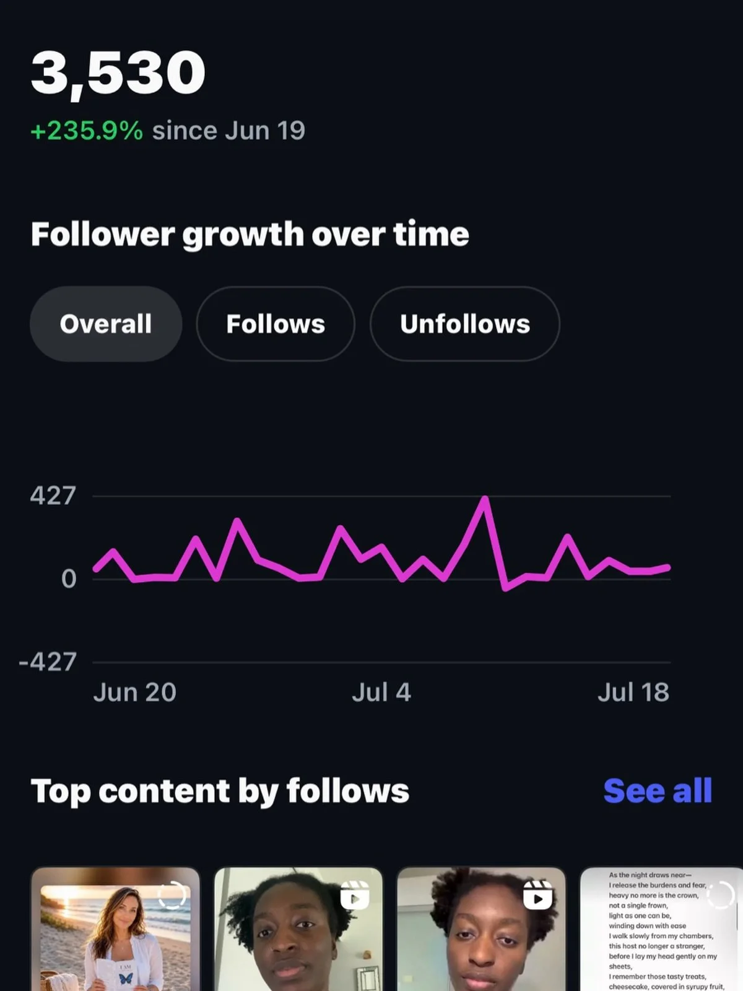
Task: Tap the highest peak on growth chart
Action: tap(485, 498)
